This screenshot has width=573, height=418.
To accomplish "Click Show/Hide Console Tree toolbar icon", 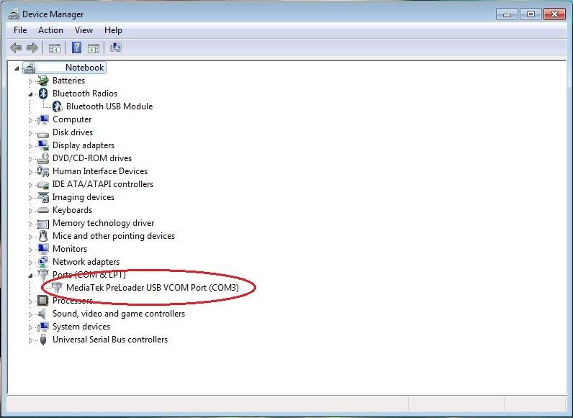I will pyautogui.click(x=55, y=48).
